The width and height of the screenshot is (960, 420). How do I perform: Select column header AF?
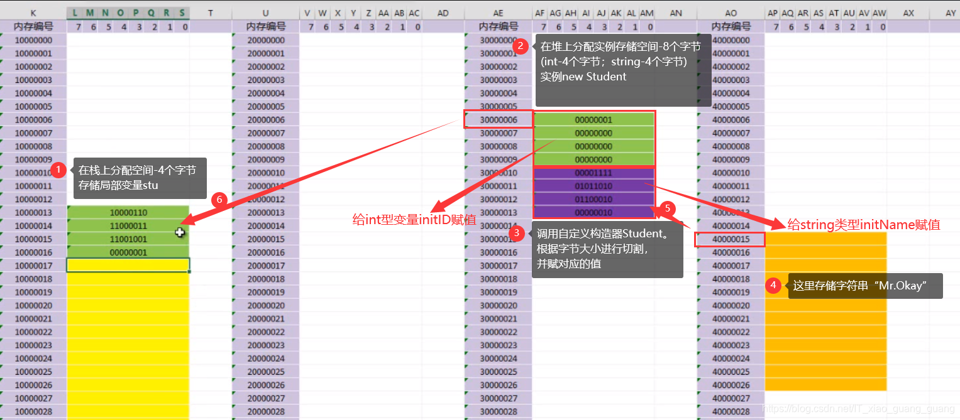(540, 13)
